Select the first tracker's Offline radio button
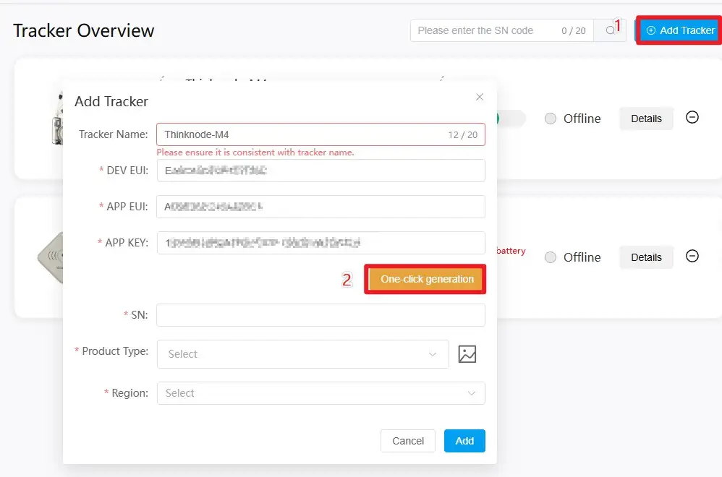This screenshot has width=722, height=477. coord(551,119)
